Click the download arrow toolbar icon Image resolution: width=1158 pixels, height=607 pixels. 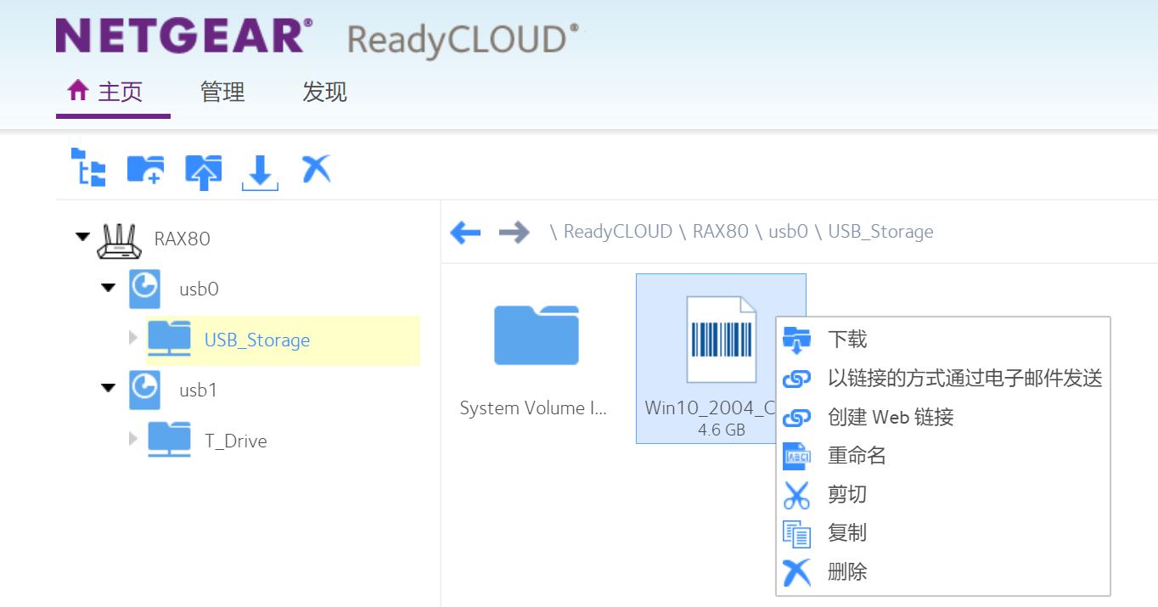point(260,171)
